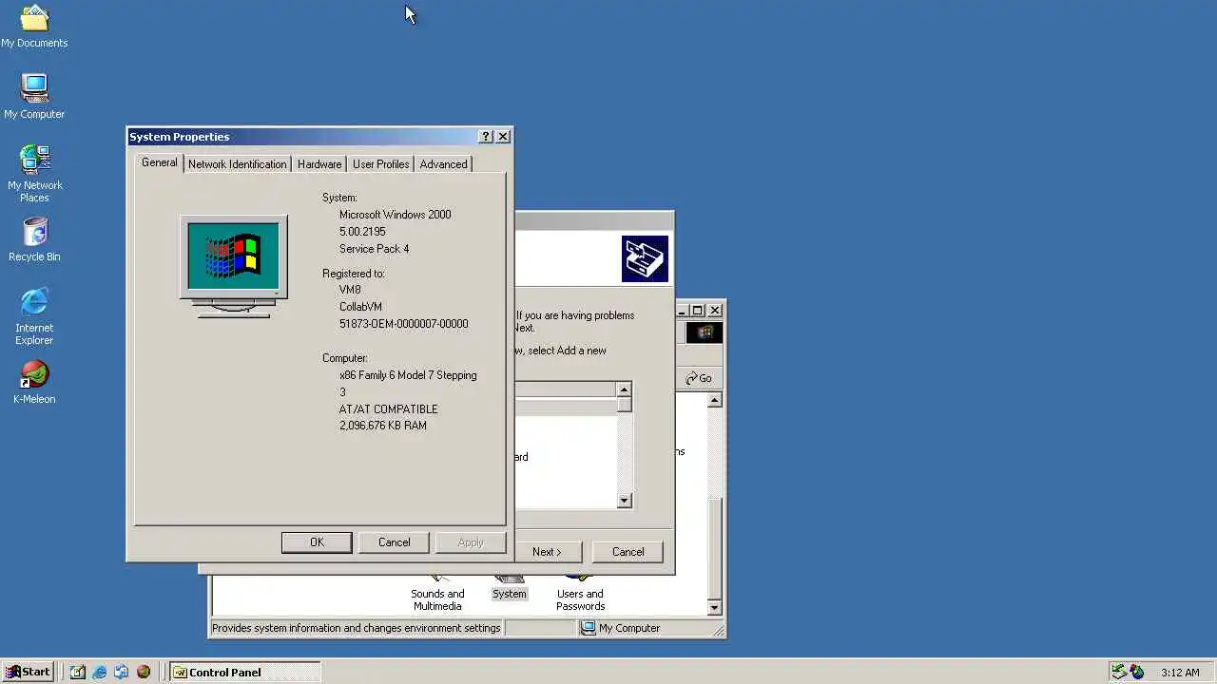Click the second system tray icon
The image size is (1217, 684).
(x=1137, y=672)
